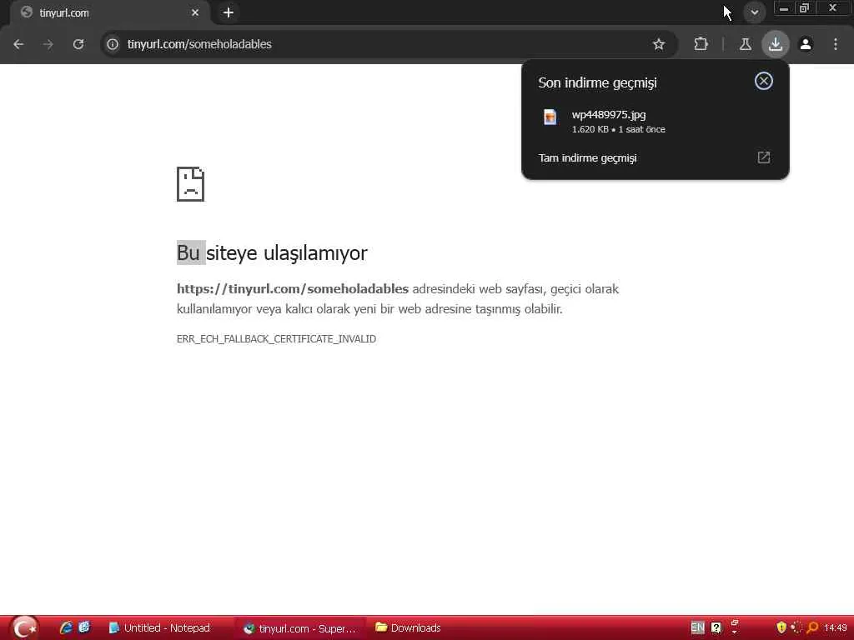Open a new tab with the plus button
Image resolution: width=854 pixels, height=640 pixels.
229,12
